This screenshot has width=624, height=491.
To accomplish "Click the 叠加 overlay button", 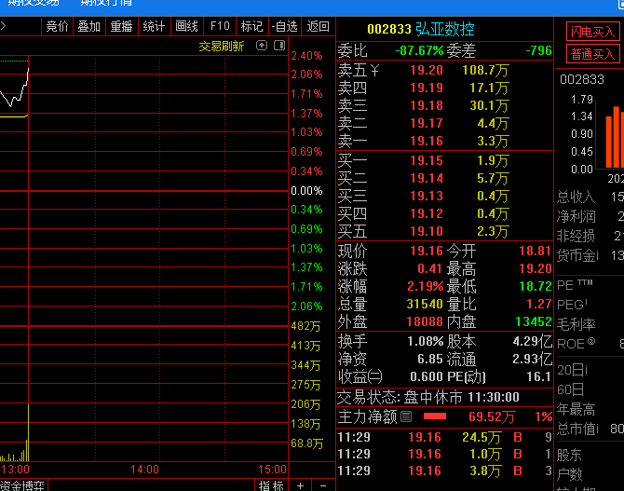I will point(89,27).
